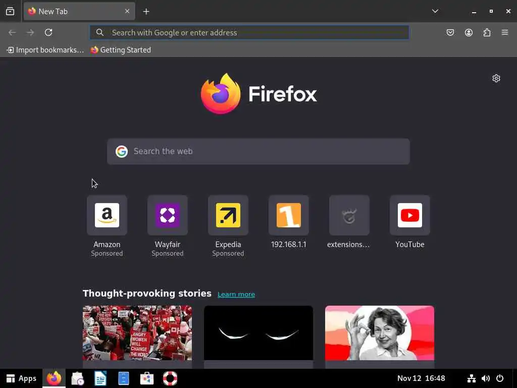This screenshot has width=517, height=388.
Task: Open the Save to Pocket icon
Action: coord(450,32)
